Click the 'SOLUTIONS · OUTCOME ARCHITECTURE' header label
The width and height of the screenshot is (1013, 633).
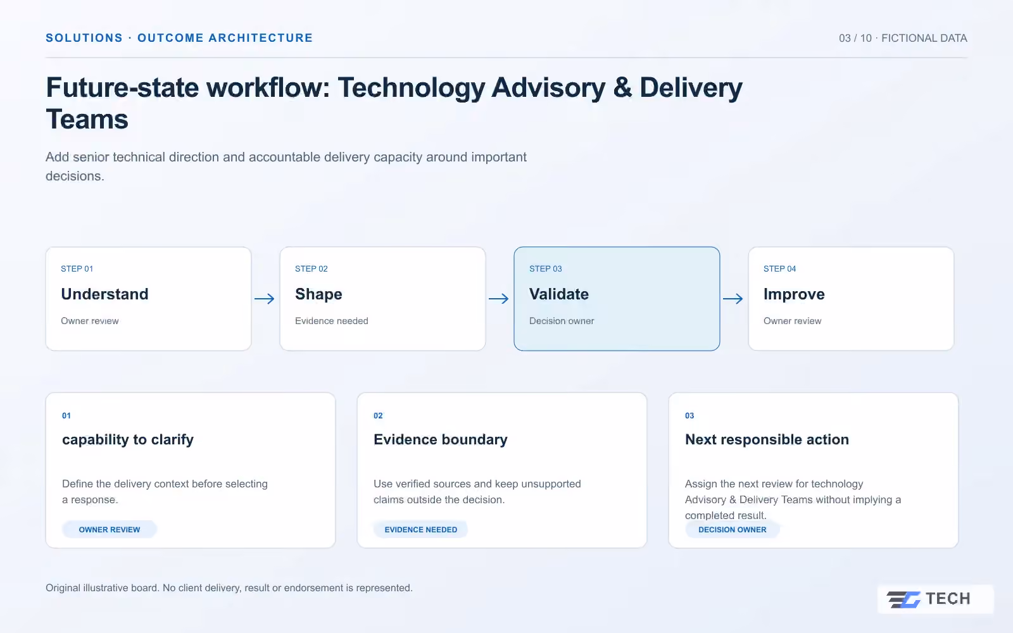[x=179, y=38]
